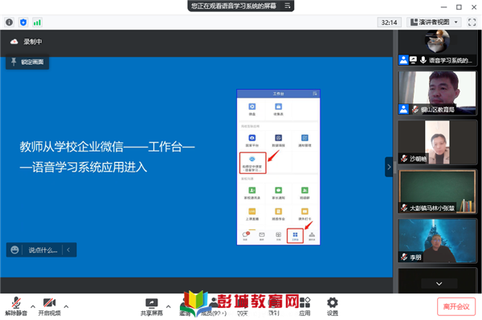The width and height of the screenshot is (482, 320).
Task: Expand audio options arrow beside 解除静音
Action: click(x=33, y=306)
